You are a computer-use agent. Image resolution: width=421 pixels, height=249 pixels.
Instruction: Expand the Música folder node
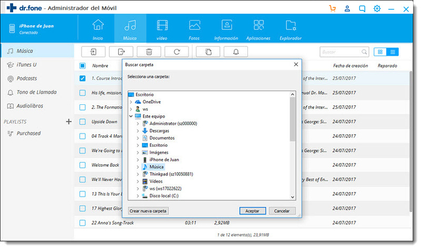138,167
